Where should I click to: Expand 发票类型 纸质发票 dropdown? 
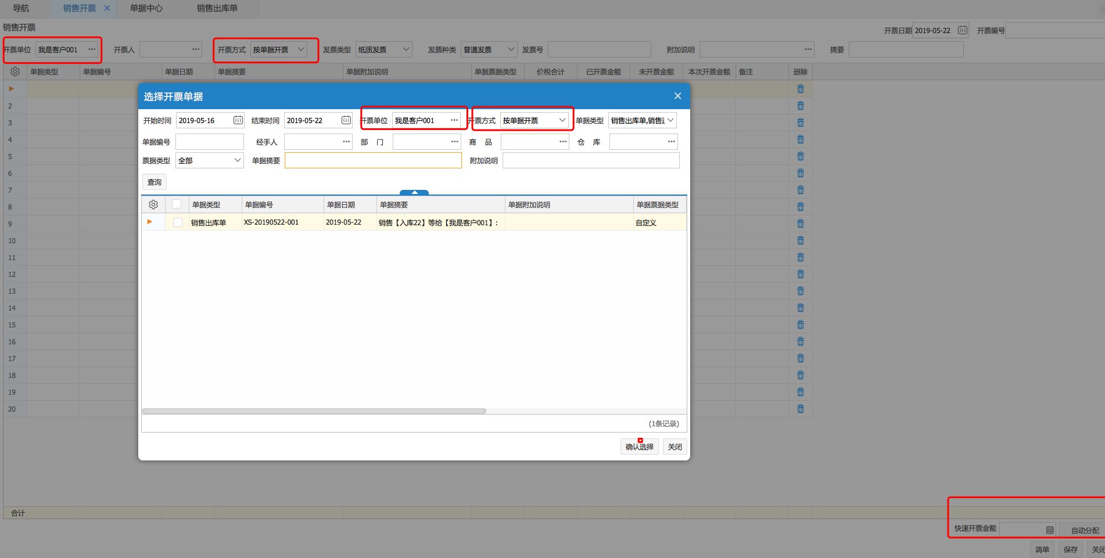click(x=406, y=49)
